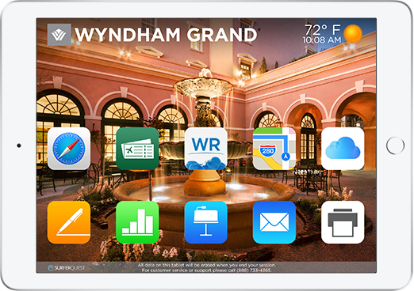Open the Safari compass browser app
Image resolution: width=414 pixels, height=291 pixels.
[x=69, y=149]
